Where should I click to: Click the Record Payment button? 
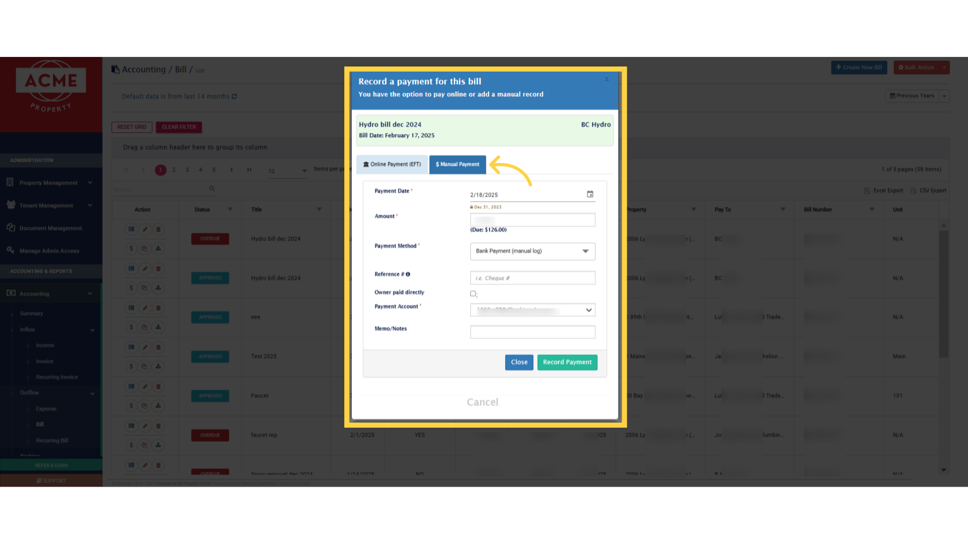[x=567, y=362]
